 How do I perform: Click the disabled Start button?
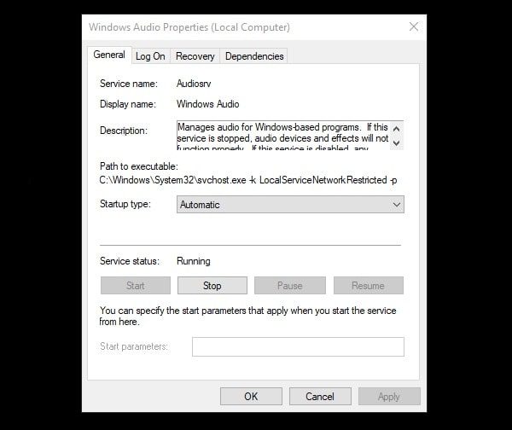point(136,286)
